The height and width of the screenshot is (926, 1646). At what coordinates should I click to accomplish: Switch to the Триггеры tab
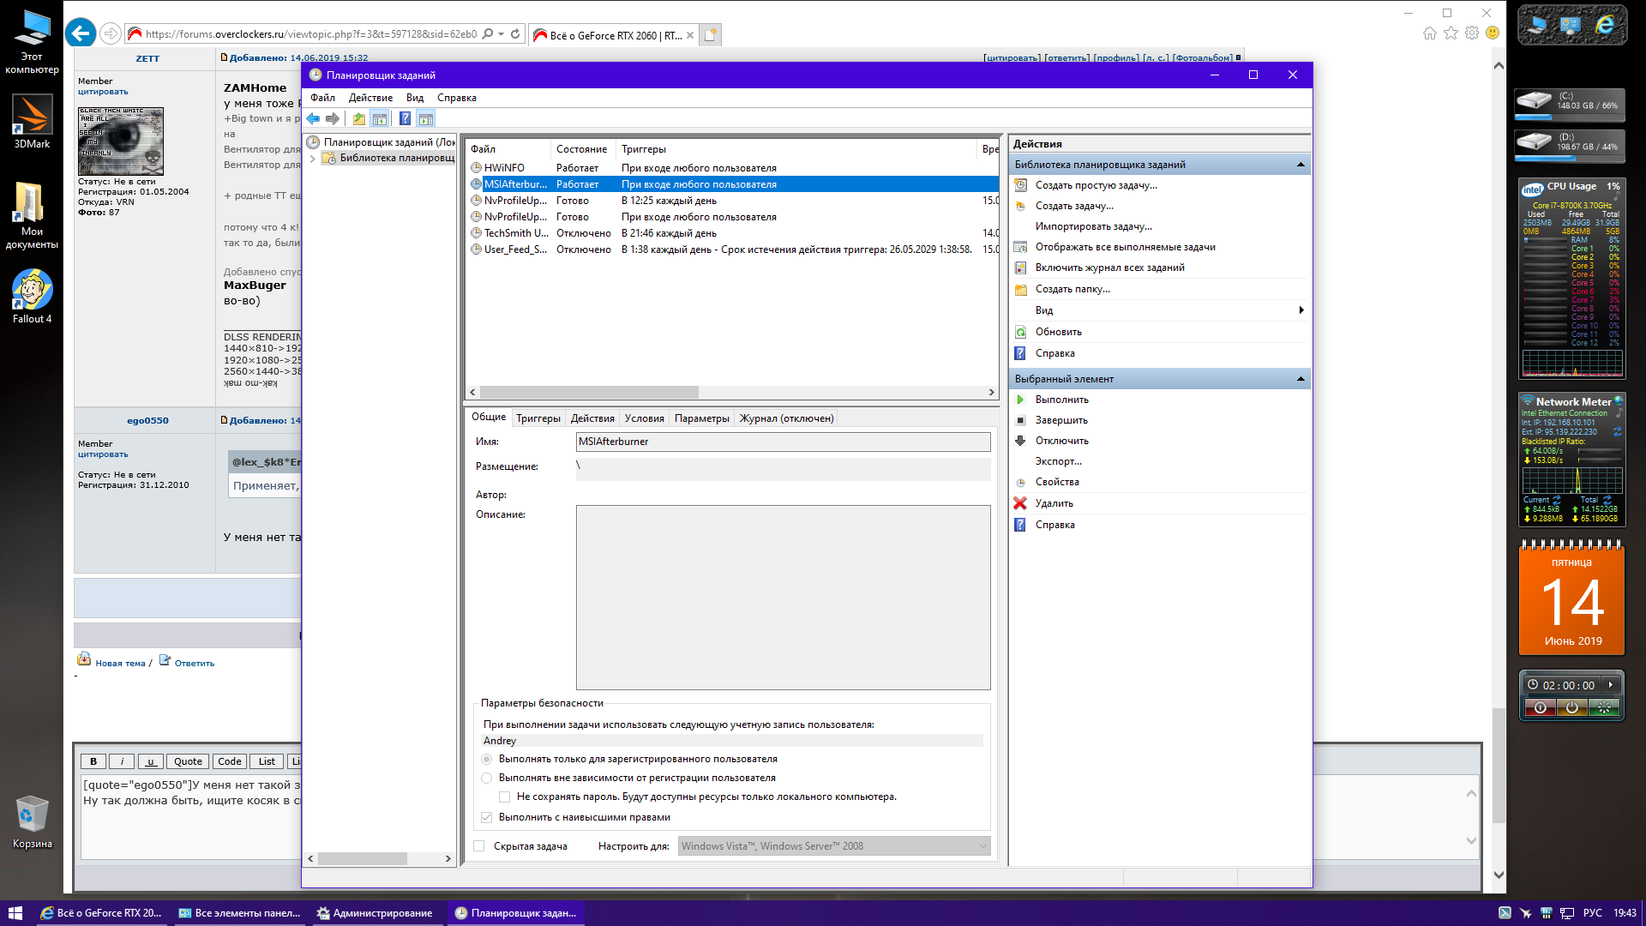pyautogui.click(x=538, y=418)
